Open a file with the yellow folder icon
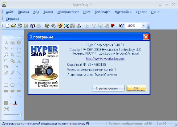 14,26
